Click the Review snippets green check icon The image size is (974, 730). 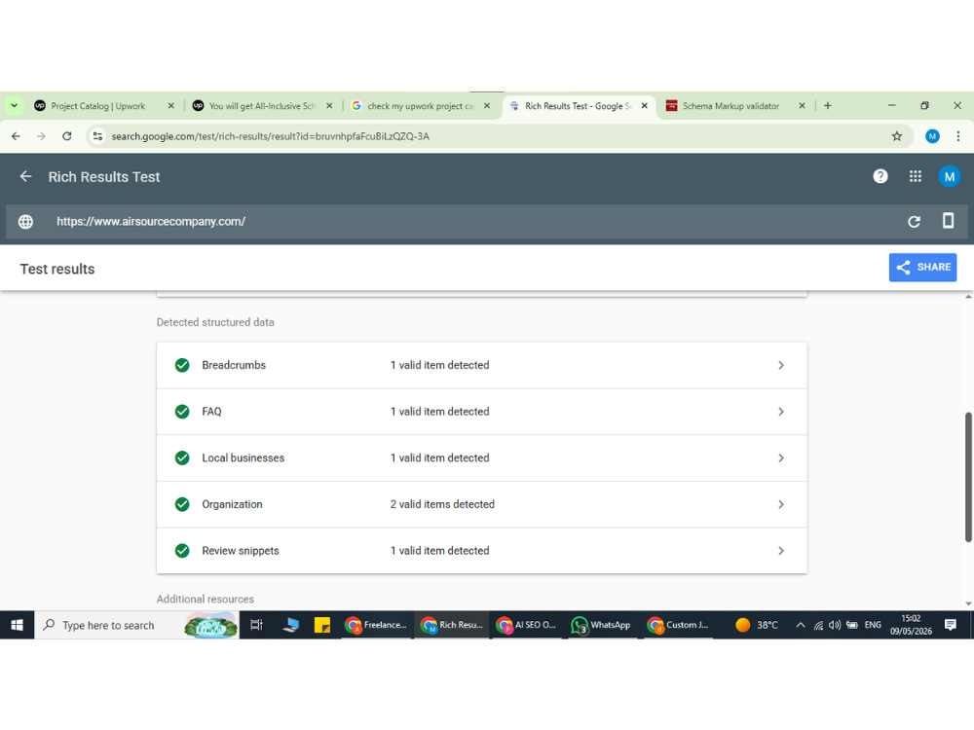pyautogui.click(x=182, y=551)
